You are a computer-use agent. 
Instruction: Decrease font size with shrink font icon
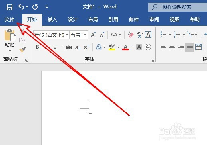102,35
